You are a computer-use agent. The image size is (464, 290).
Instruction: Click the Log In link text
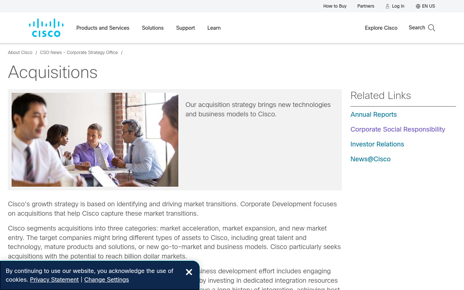coord(398,6)
